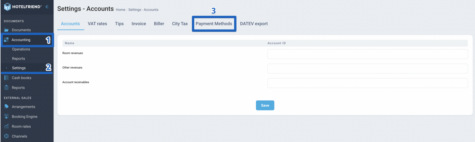The width and height of the screenshot is (475, 142).
Task: Switch to the Tips tab
Action: point(119,24)
